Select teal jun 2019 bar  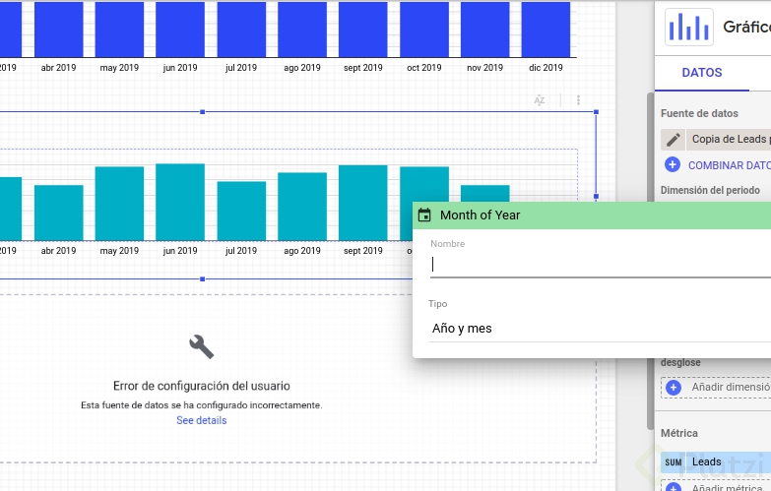[x=180, y=202]
